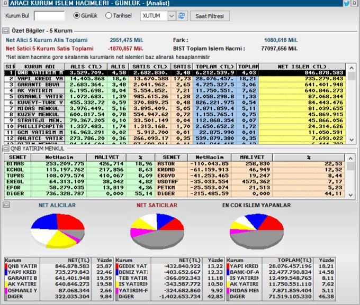
Task: Select the AK YATIRIM row in main table
Action: pyautogui.click(x=175, y=91)
